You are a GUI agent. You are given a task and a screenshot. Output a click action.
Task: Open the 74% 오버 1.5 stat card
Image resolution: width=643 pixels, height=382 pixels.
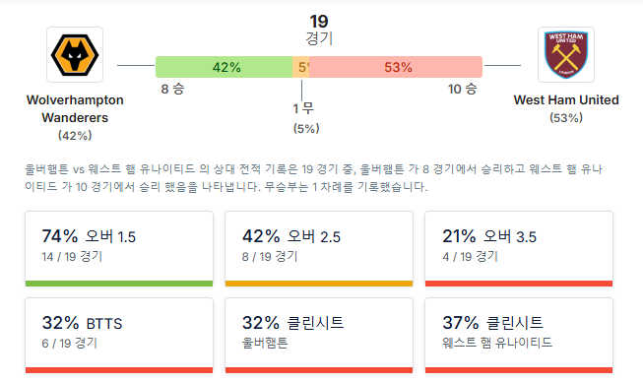tap(119, 249)
